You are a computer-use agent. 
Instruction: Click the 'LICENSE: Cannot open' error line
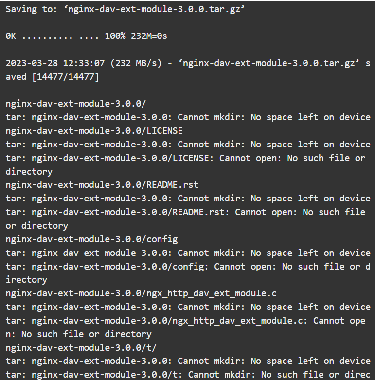tap(185, 158)
